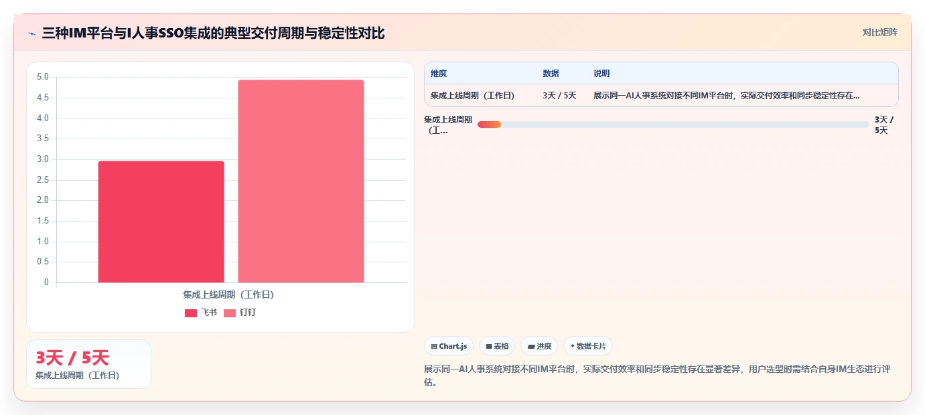Toggle the 钉钉 legend swatch
The width and height of the screenshot is (925, 415).
[230, 313]
